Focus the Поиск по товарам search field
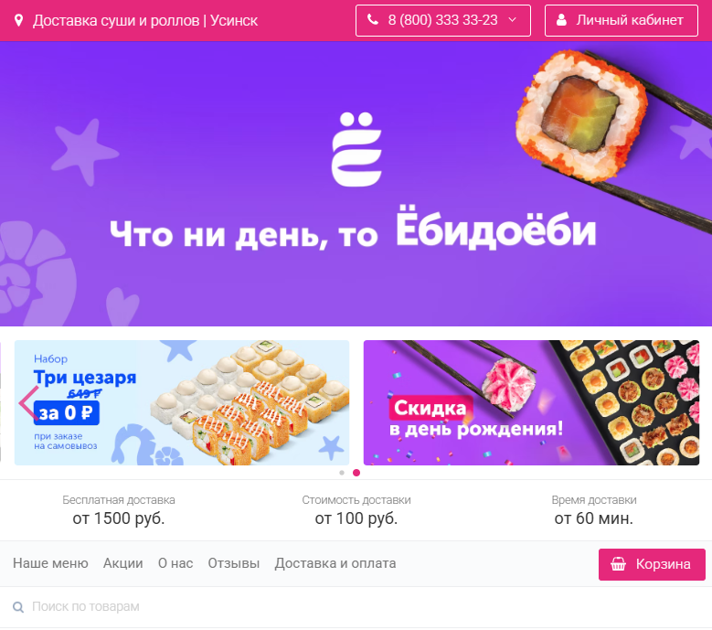712x630 pixels. [356, 607]
